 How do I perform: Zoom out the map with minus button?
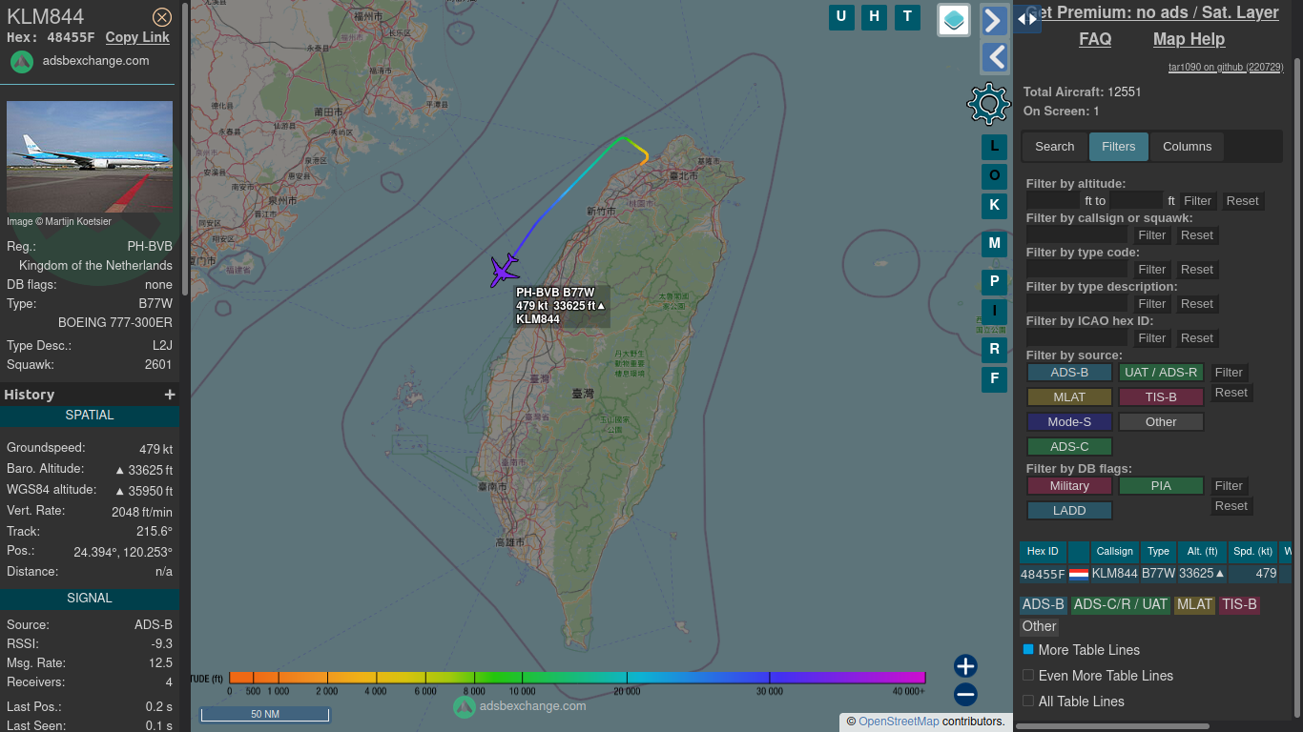965,694
